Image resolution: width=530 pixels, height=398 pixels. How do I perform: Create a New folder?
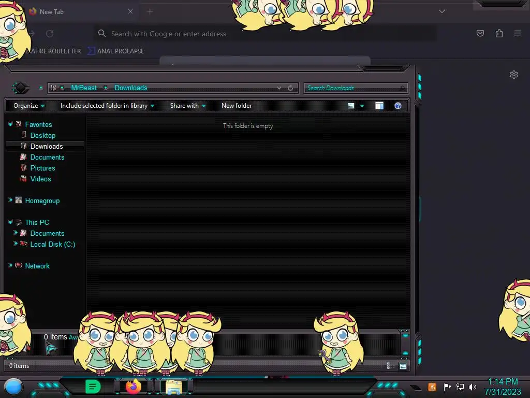[x=237, y=106]
